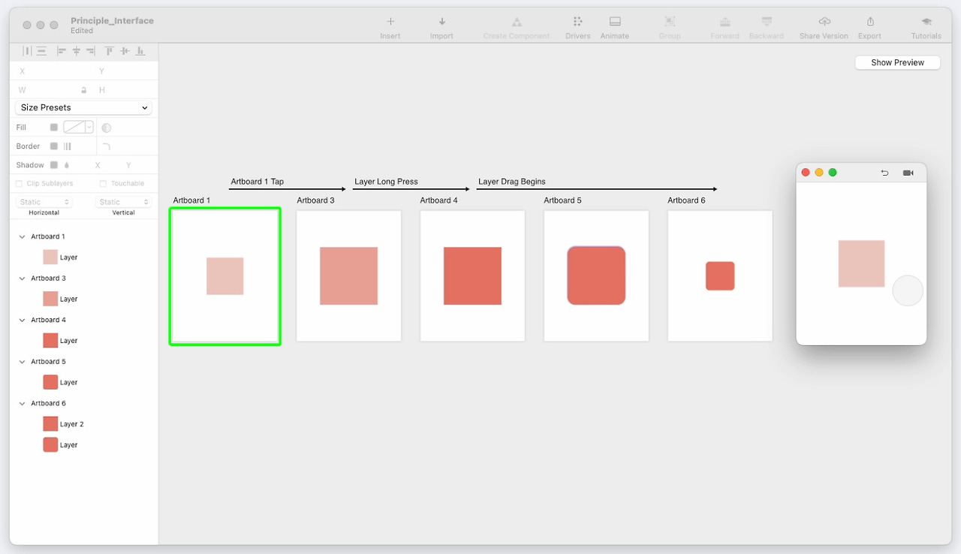Open the Import tool
Image resolution: width=961 pixels, height=554 pixels.
coord(441,22)
